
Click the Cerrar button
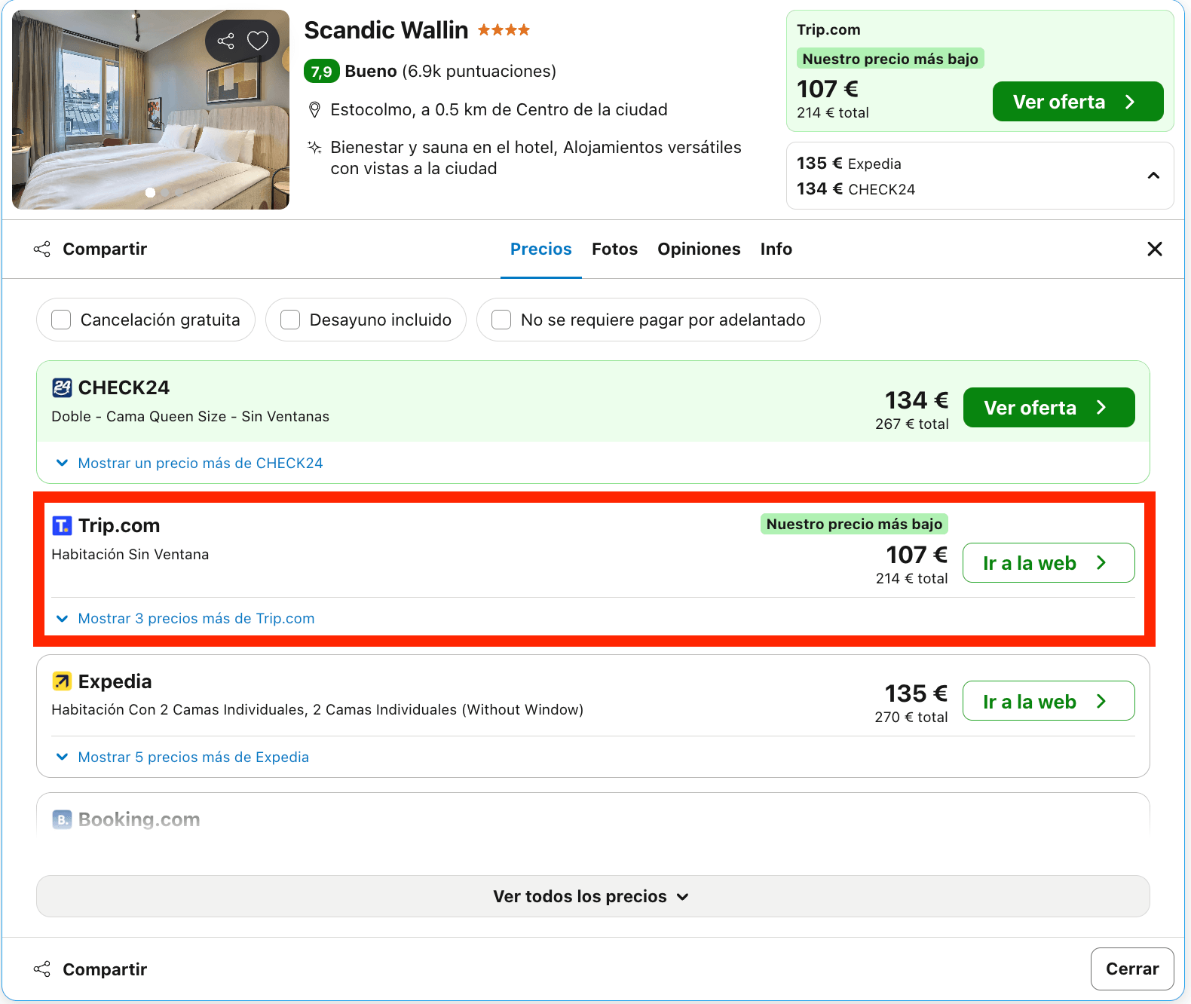click(x=1132, y=969)
